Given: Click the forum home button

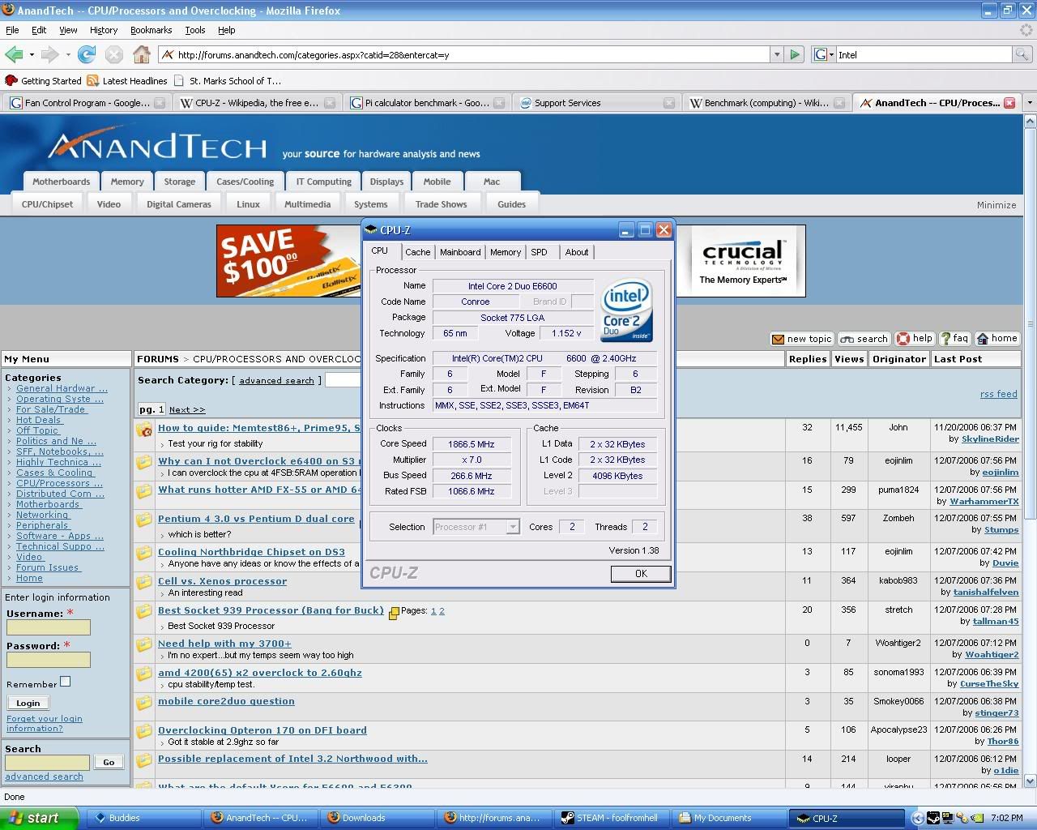Looking at the screenshot, I should [996, 339].
